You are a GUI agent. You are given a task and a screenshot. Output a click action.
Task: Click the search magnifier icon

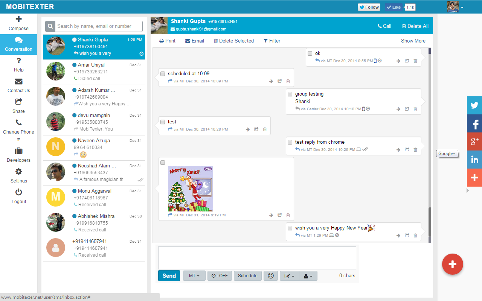coord(50,26)
